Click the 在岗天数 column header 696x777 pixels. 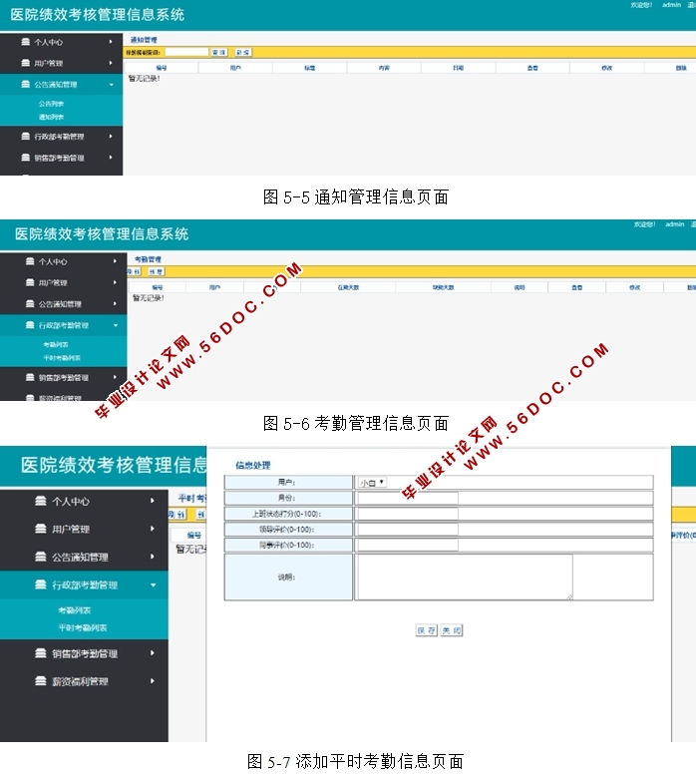[347, 287]
